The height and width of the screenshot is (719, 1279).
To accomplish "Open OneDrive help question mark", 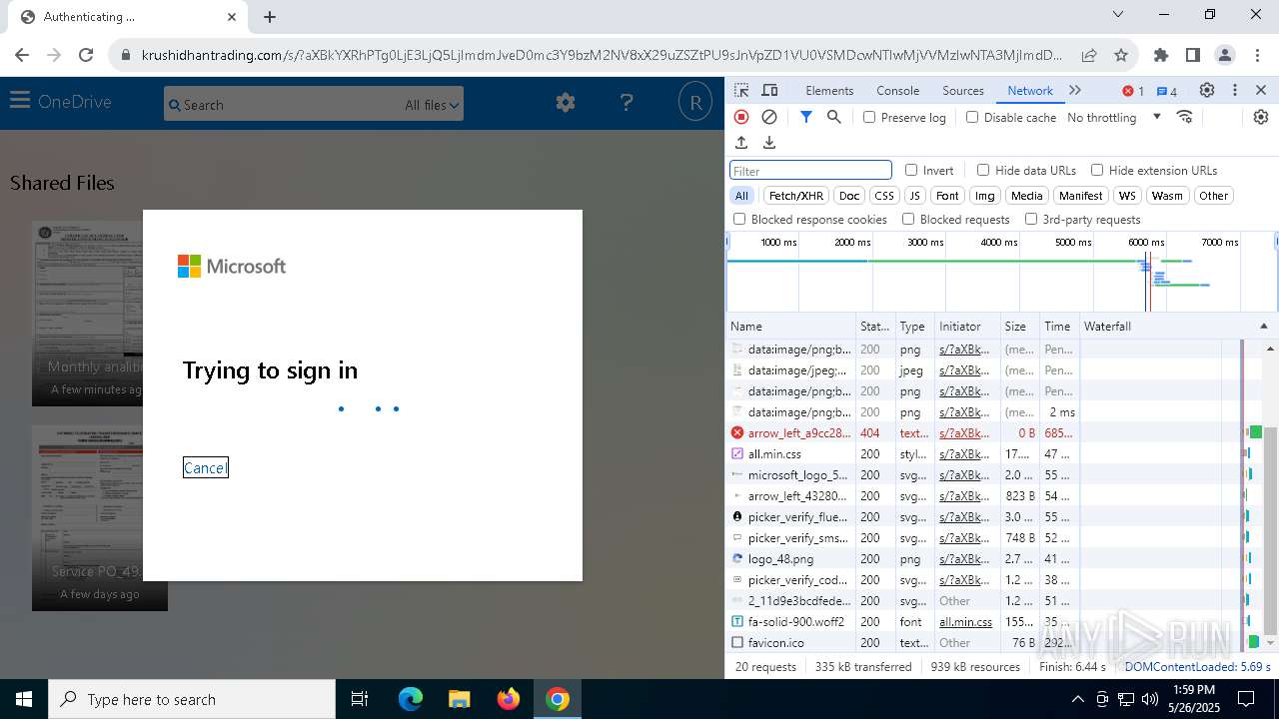I will click(627, 102).
